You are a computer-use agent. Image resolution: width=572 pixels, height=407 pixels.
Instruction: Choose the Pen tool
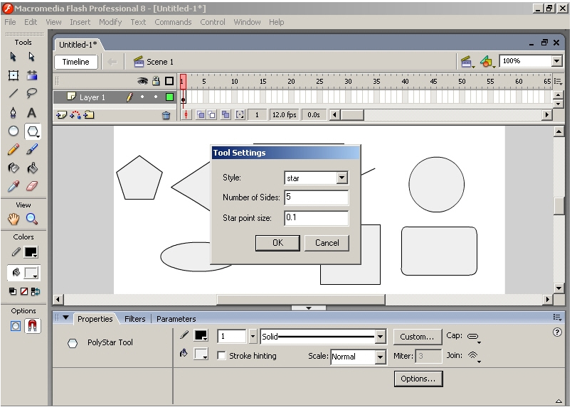point(14,112)
